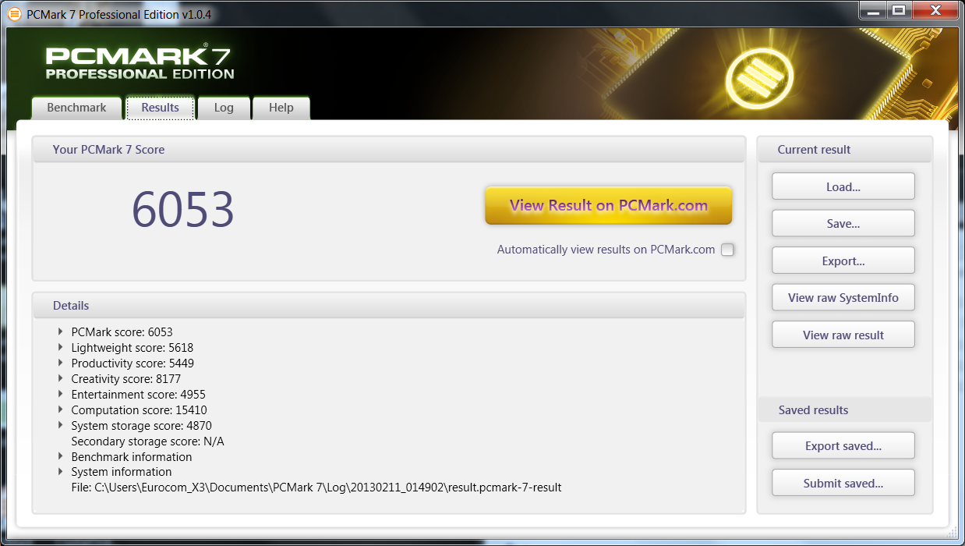Click the Export... button

(843, 261)
